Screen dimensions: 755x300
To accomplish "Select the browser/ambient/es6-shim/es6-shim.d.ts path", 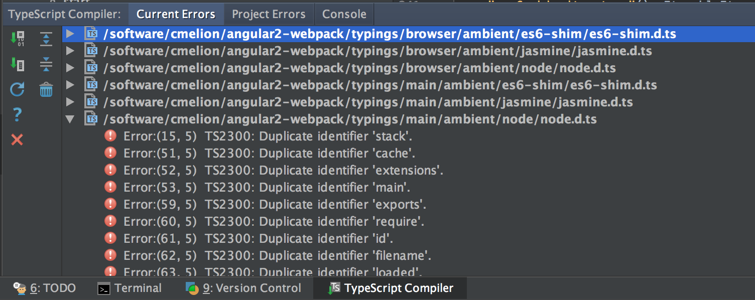I will pyautogui.click(x=390, y=34).
